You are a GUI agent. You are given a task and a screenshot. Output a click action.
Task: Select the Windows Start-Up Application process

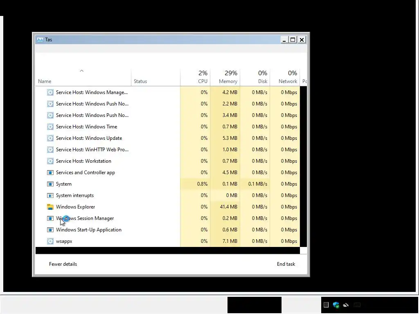coord(88,230)
